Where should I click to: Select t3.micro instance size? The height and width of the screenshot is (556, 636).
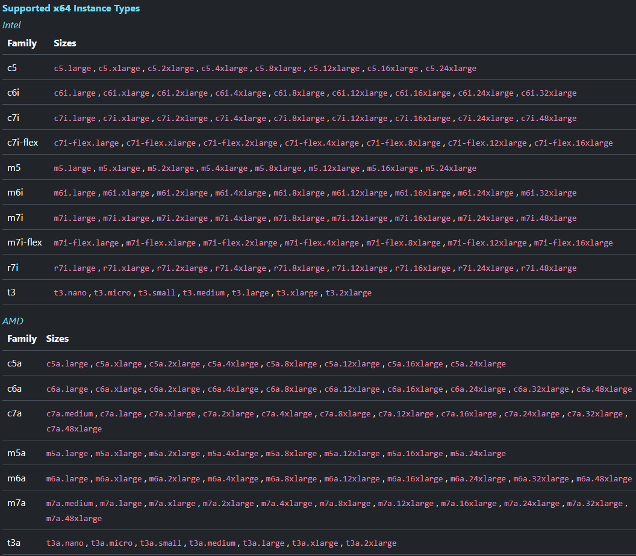[113, 292]
